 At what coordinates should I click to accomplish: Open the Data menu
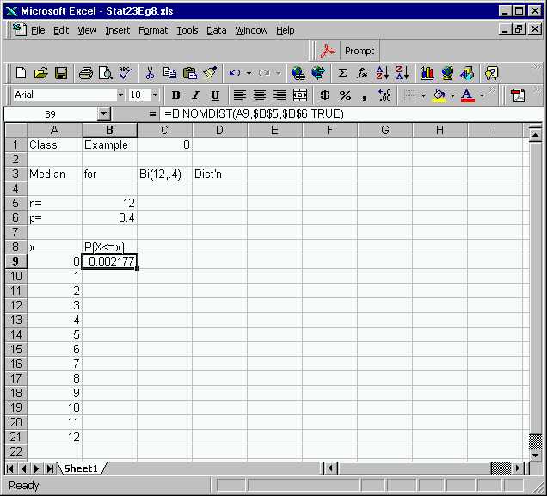tap(216, 30)
